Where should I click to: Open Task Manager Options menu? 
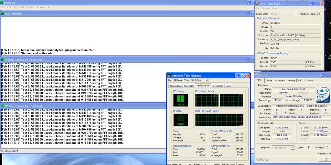coord(178,80)
